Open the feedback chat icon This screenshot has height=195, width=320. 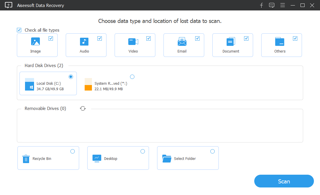[x=272, y=5]
